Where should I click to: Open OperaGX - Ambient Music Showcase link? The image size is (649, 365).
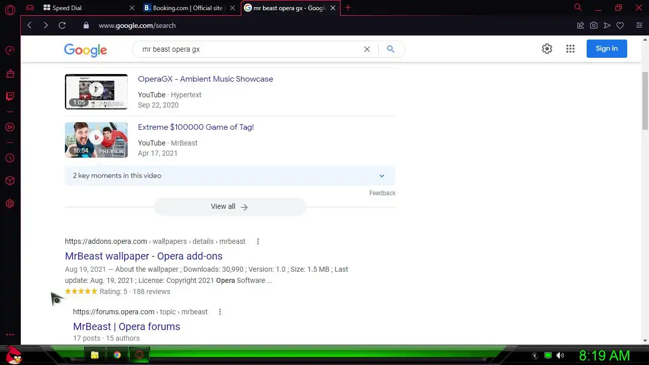pos(205,79)
